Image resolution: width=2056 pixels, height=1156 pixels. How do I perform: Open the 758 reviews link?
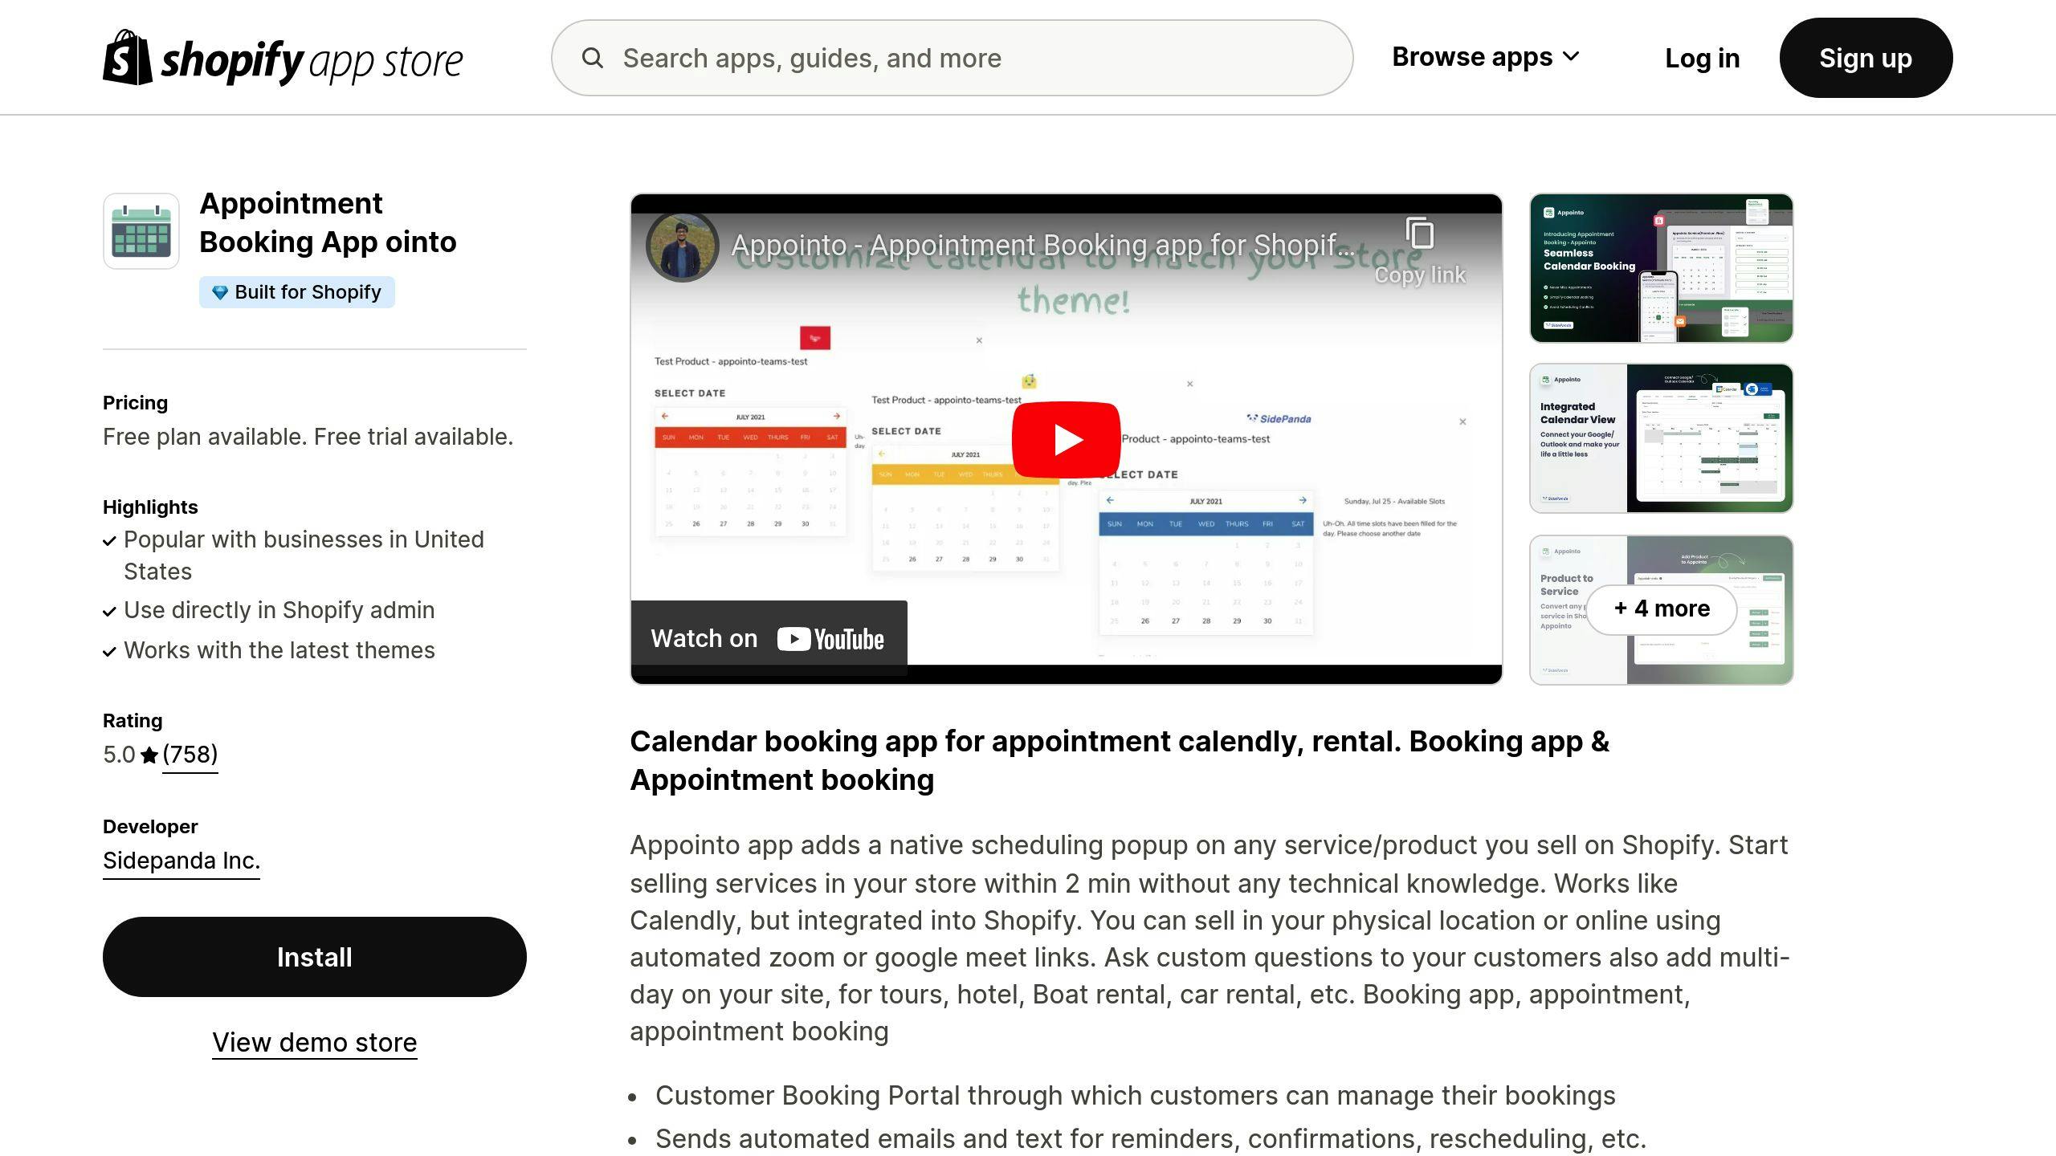point(190,755)
